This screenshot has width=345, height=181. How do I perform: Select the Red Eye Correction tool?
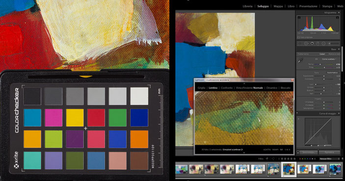coord(312,43)
